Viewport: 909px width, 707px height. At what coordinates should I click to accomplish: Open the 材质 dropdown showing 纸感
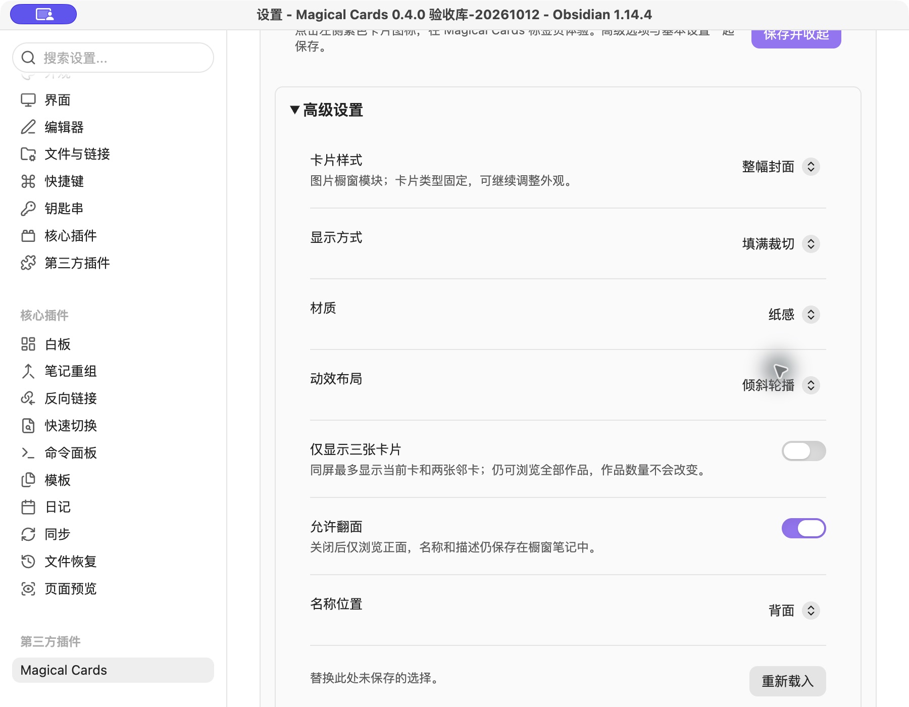click(x=793, y=315)
